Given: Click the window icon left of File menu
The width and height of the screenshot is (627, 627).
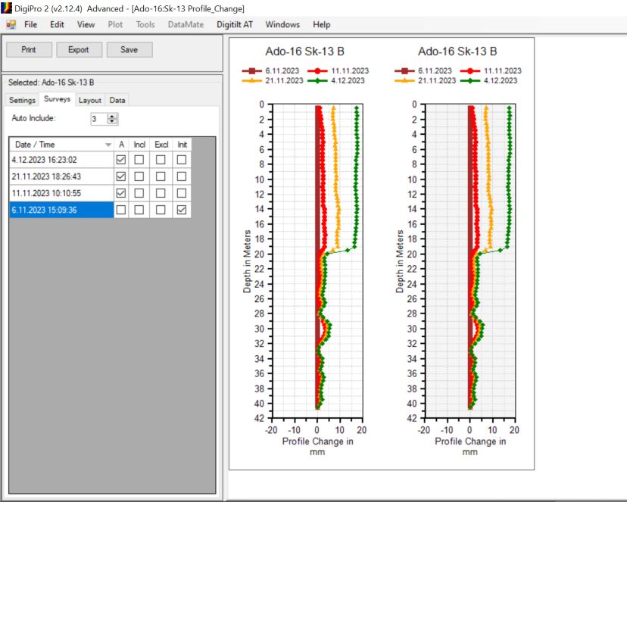Looking at the screenshot, I should coord(11,24).
